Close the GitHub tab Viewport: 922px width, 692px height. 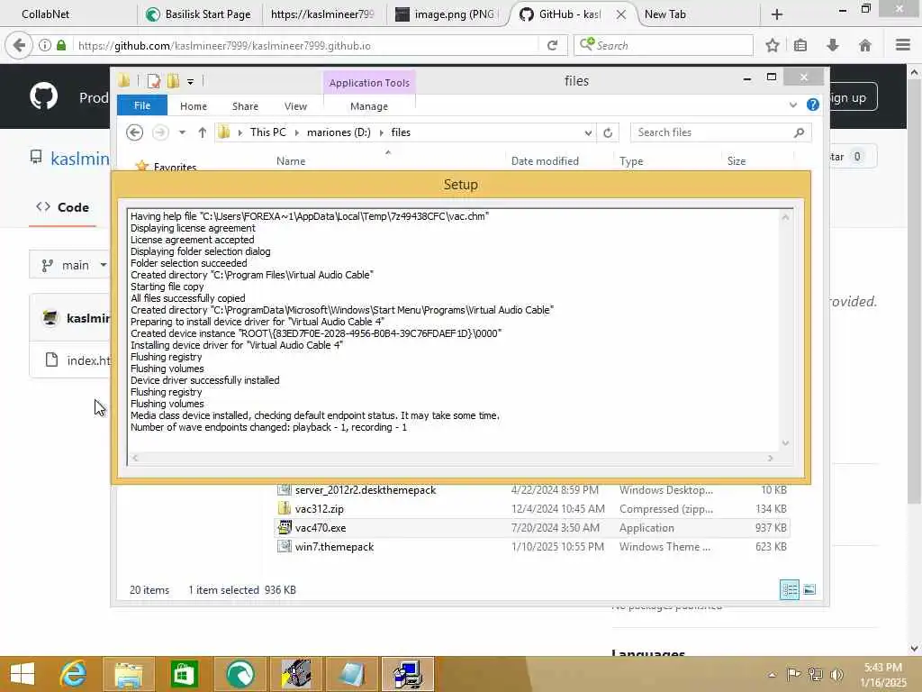(621, 14)
